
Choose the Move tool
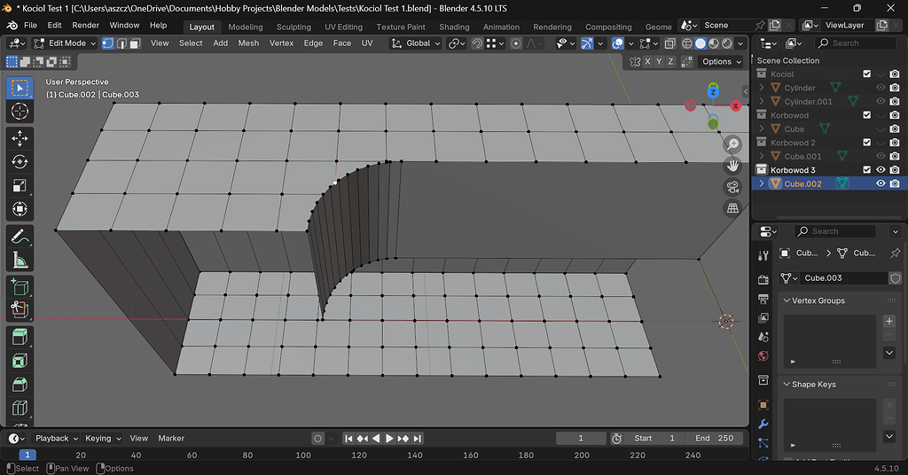pos(20,138)
